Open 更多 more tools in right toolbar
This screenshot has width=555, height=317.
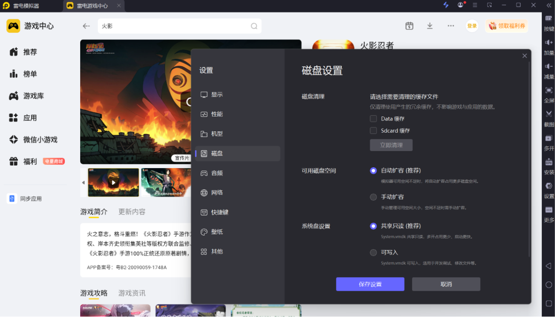pos(549,215)
